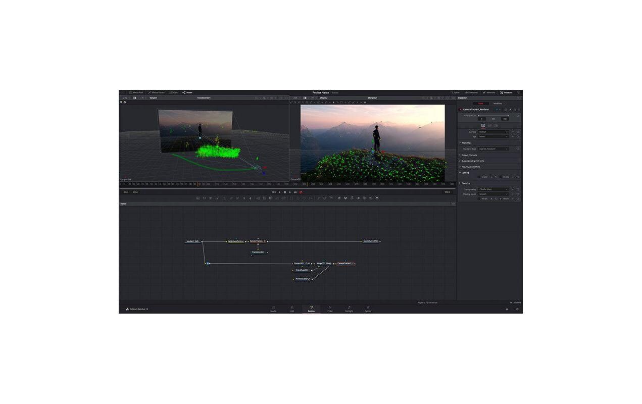Select the Paint tool in the toolbar
The width and height of the screenshot is (642, 404).
point(218,198)
